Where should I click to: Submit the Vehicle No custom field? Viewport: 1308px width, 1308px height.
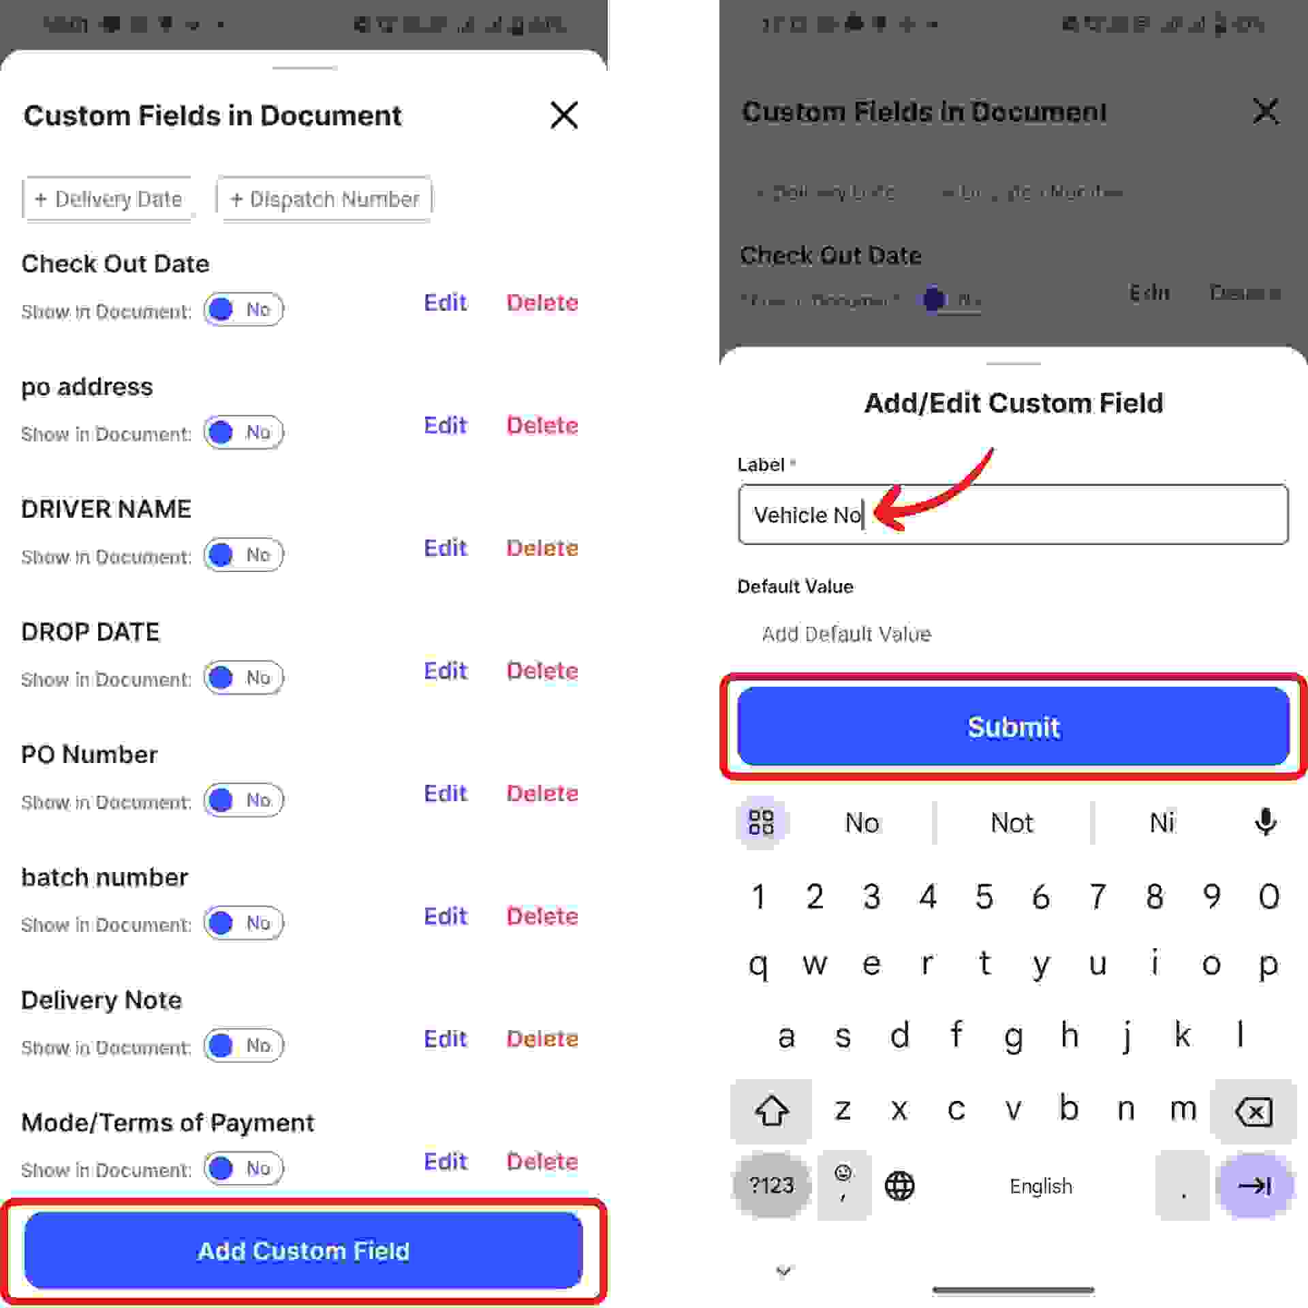point(1013,727)
